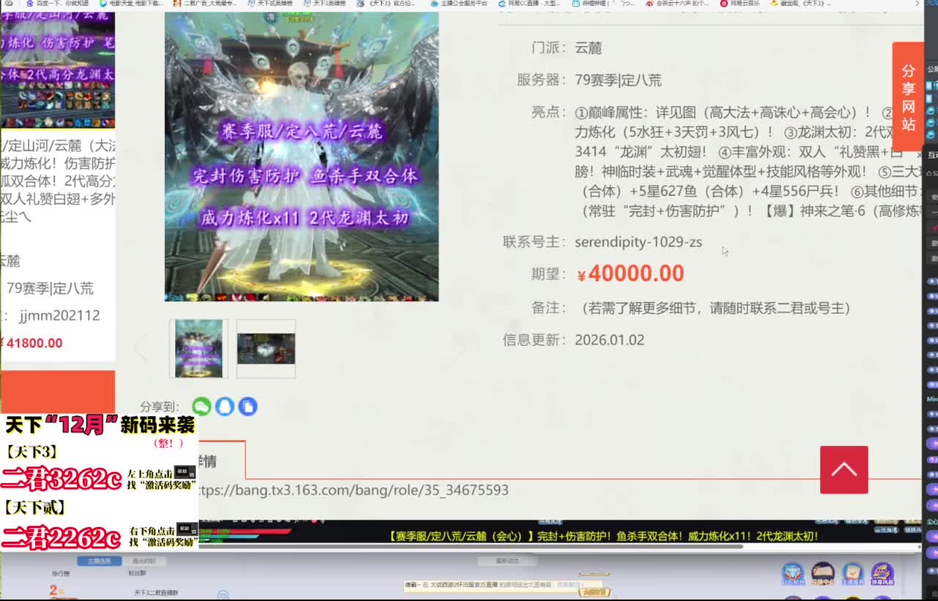The width and height of the screenshot is (938, 601).
Task: Click the 二君2262c activation code text
Action: point(62,537)
